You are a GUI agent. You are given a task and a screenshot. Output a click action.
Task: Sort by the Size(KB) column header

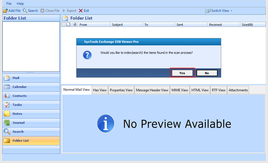[x=253, y=25]
